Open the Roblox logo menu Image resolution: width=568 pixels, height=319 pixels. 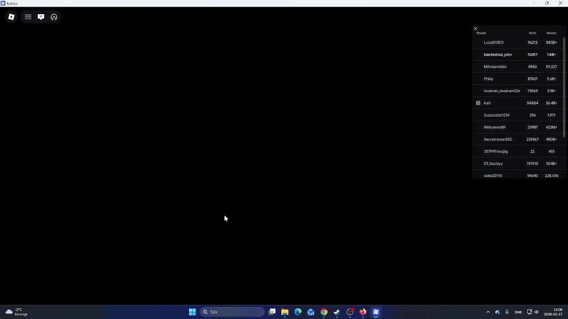[x=12, y=17]
